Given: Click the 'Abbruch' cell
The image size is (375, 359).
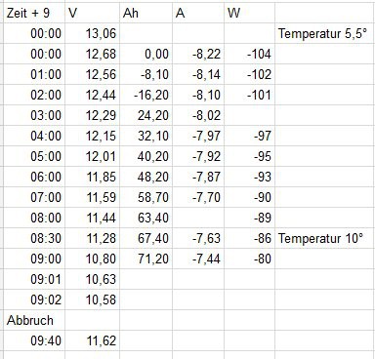Looking at the screenshot, I should pos(34,320).
